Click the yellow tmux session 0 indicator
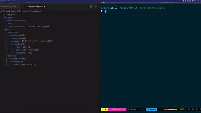The image size is (201, 113). pos(104,110)
